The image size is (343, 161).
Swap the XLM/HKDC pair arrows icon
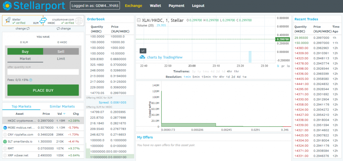click(x=43, y=21)
